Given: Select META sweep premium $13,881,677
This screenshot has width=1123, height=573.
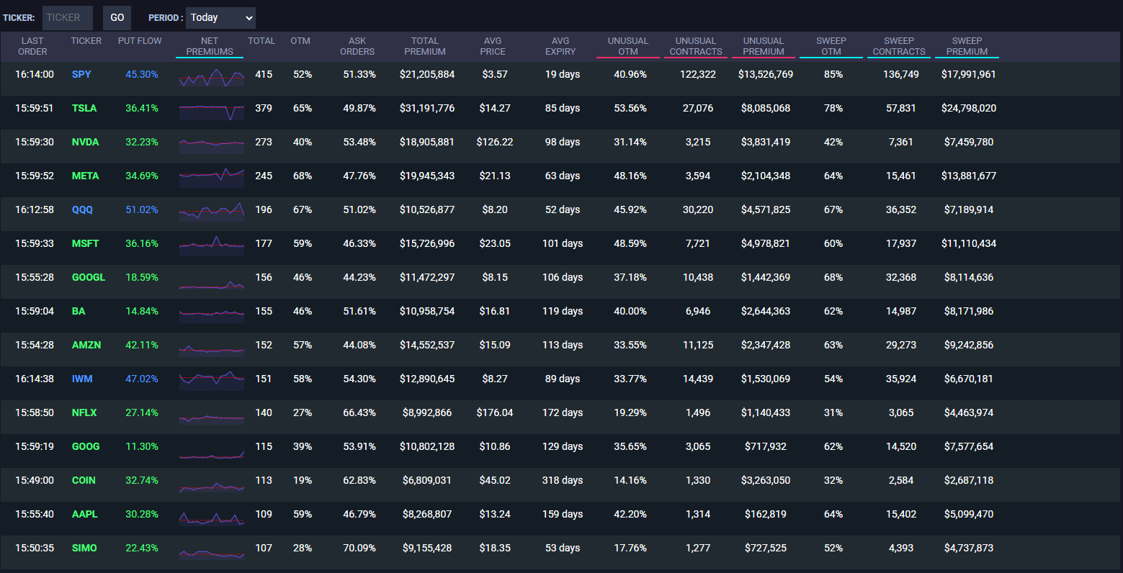Looking at the screenshot, I should coord(969,176).
